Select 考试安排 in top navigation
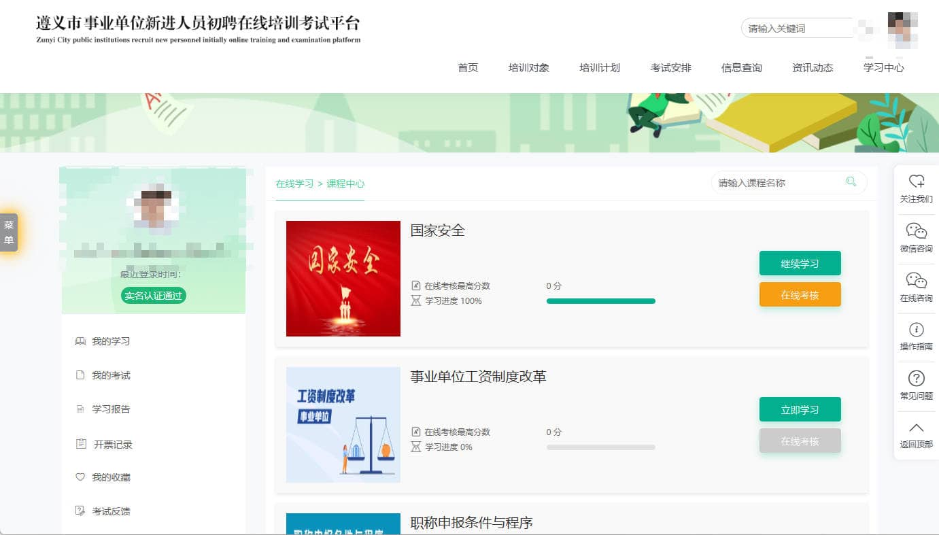The height and width of the screenshot is (535, 939). coord(670,68)
